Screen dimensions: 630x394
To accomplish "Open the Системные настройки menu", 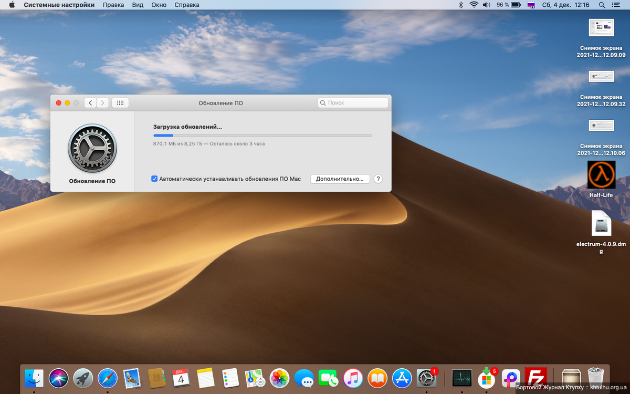I will (x=59, y=5).
